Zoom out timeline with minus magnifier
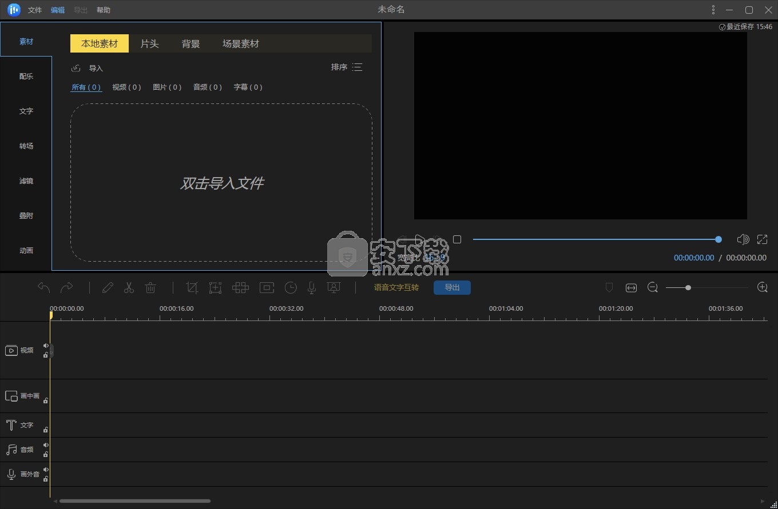This screenshot has height=509, width=778. click(x=653, y=287)
